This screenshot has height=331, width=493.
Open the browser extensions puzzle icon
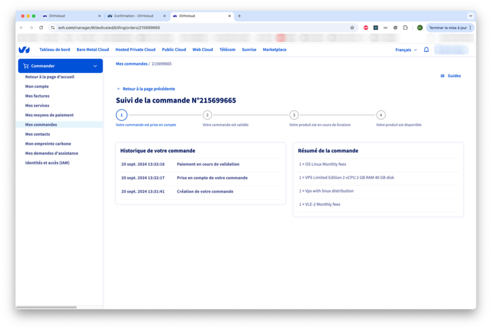405,27
